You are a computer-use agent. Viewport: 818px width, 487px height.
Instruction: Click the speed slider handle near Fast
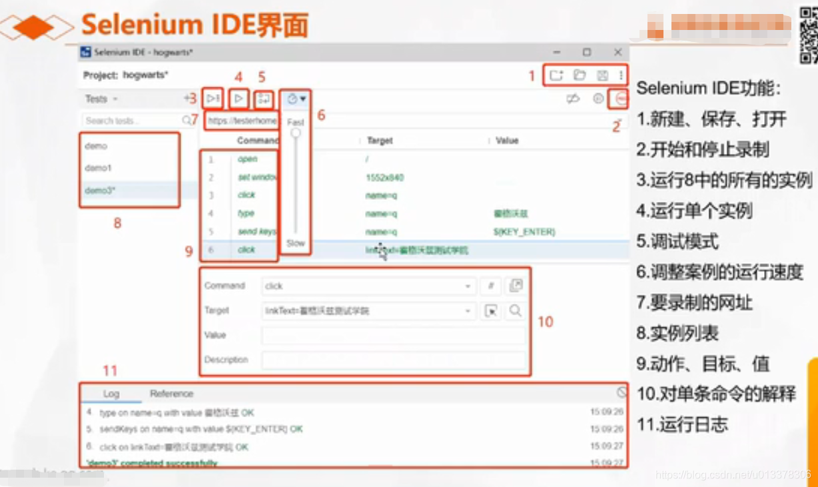pyautogui.click(x=296, y=133)
